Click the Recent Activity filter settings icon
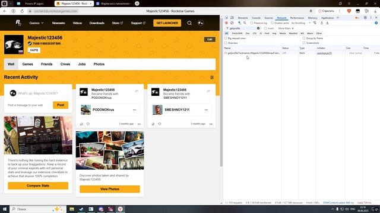The image size is (380, 213). [212, 78]
